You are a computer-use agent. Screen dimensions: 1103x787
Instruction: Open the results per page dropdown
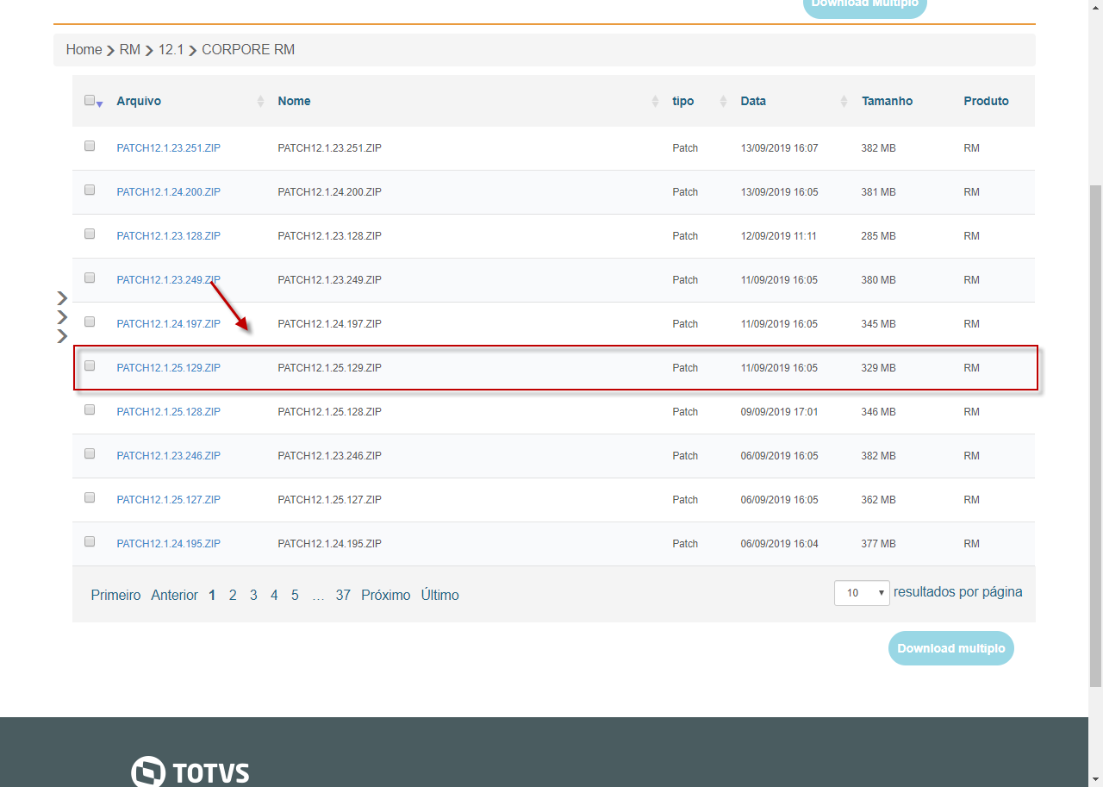click(862, 593)
